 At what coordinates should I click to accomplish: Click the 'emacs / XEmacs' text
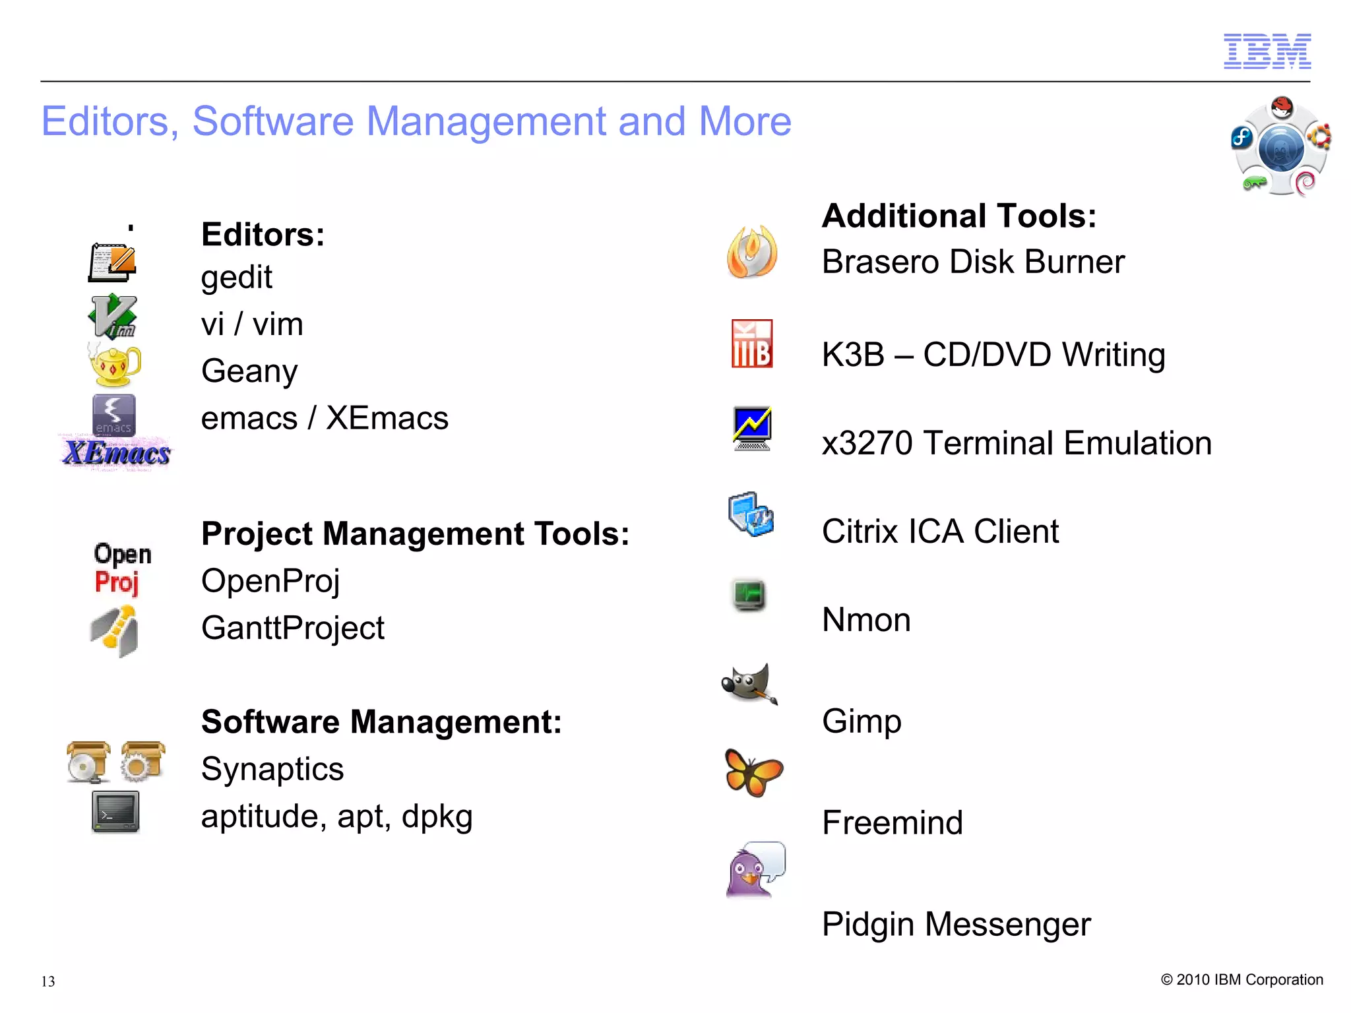pyautogui.click(x=325, y=418)
